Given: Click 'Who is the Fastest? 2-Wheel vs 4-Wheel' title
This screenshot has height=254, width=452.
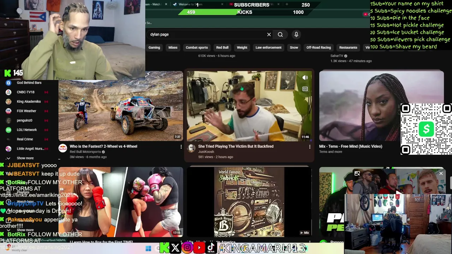Looking at the screenshot, I should (103, 146).
